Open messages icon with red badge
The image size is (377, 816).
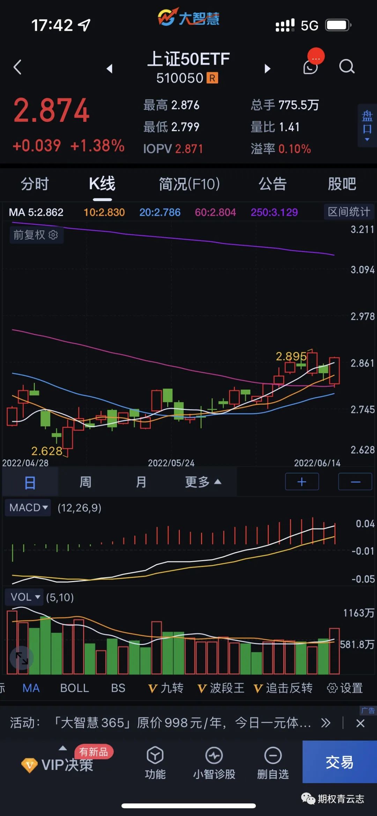tap(311, 66)
